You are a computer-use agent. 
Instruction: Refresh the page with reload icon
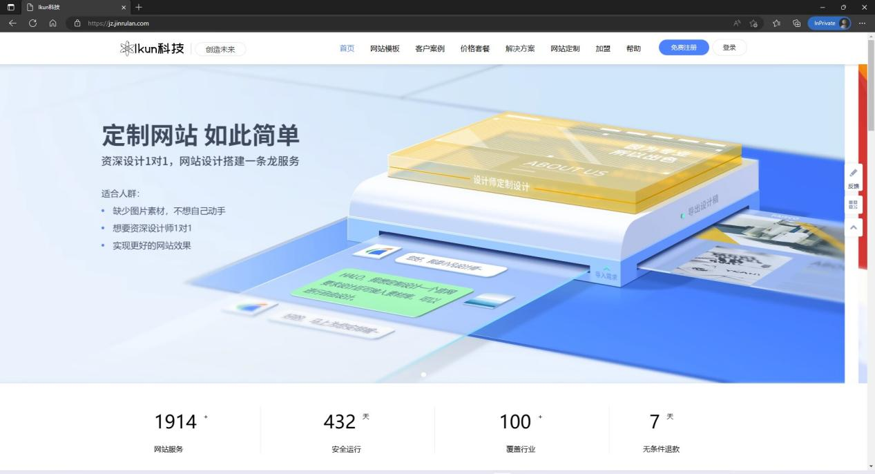coord(32,23)
